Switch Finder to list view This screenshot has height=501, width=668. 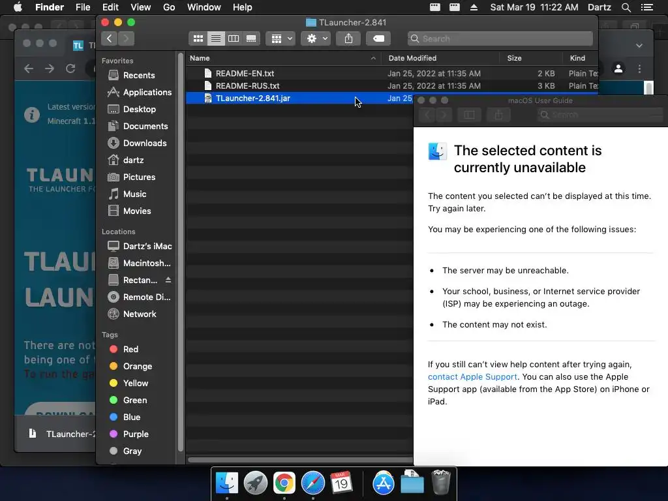(216, 38)
